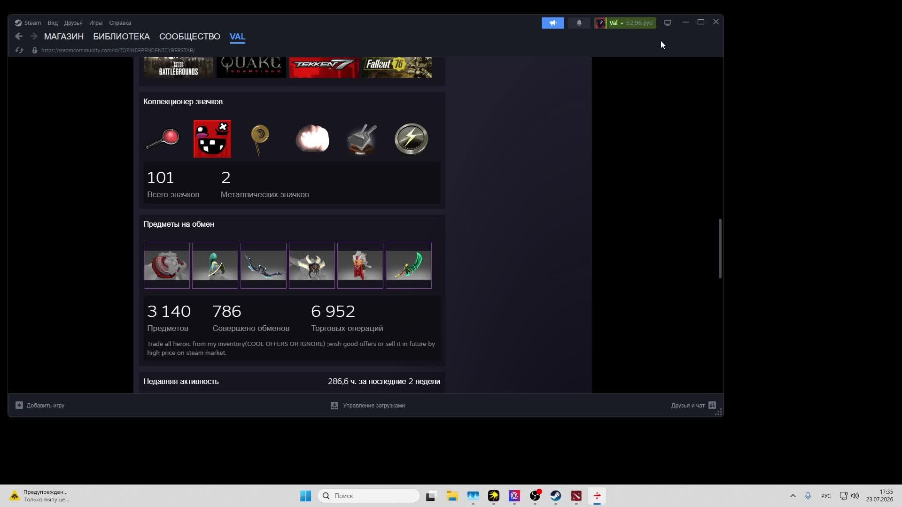Screen dimensions: 902x507
Task: Open the white beast trade item thumbnail
Action: pyautogui.click(x=167, y=266)
